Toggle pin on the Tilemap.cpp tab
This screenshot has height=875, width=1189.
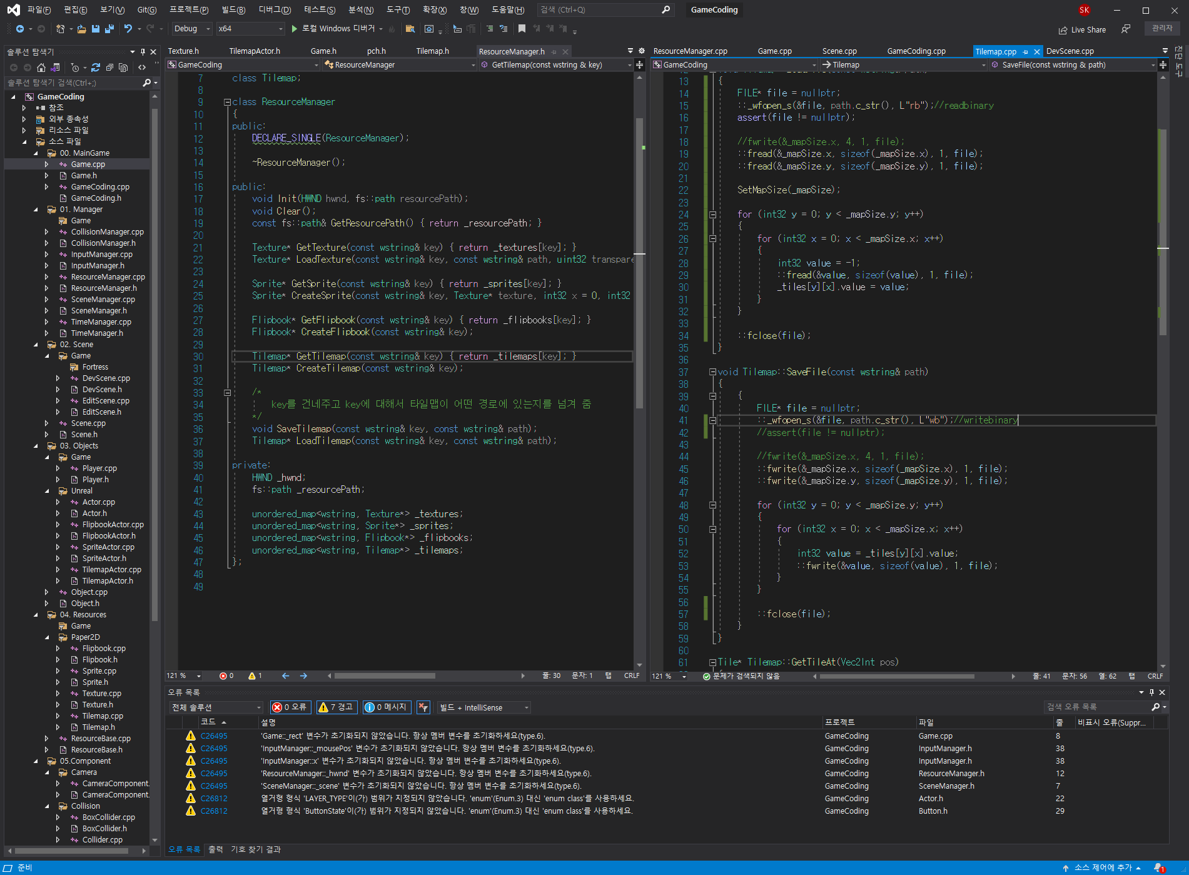pyautogui.click(x=1026, y=52)
